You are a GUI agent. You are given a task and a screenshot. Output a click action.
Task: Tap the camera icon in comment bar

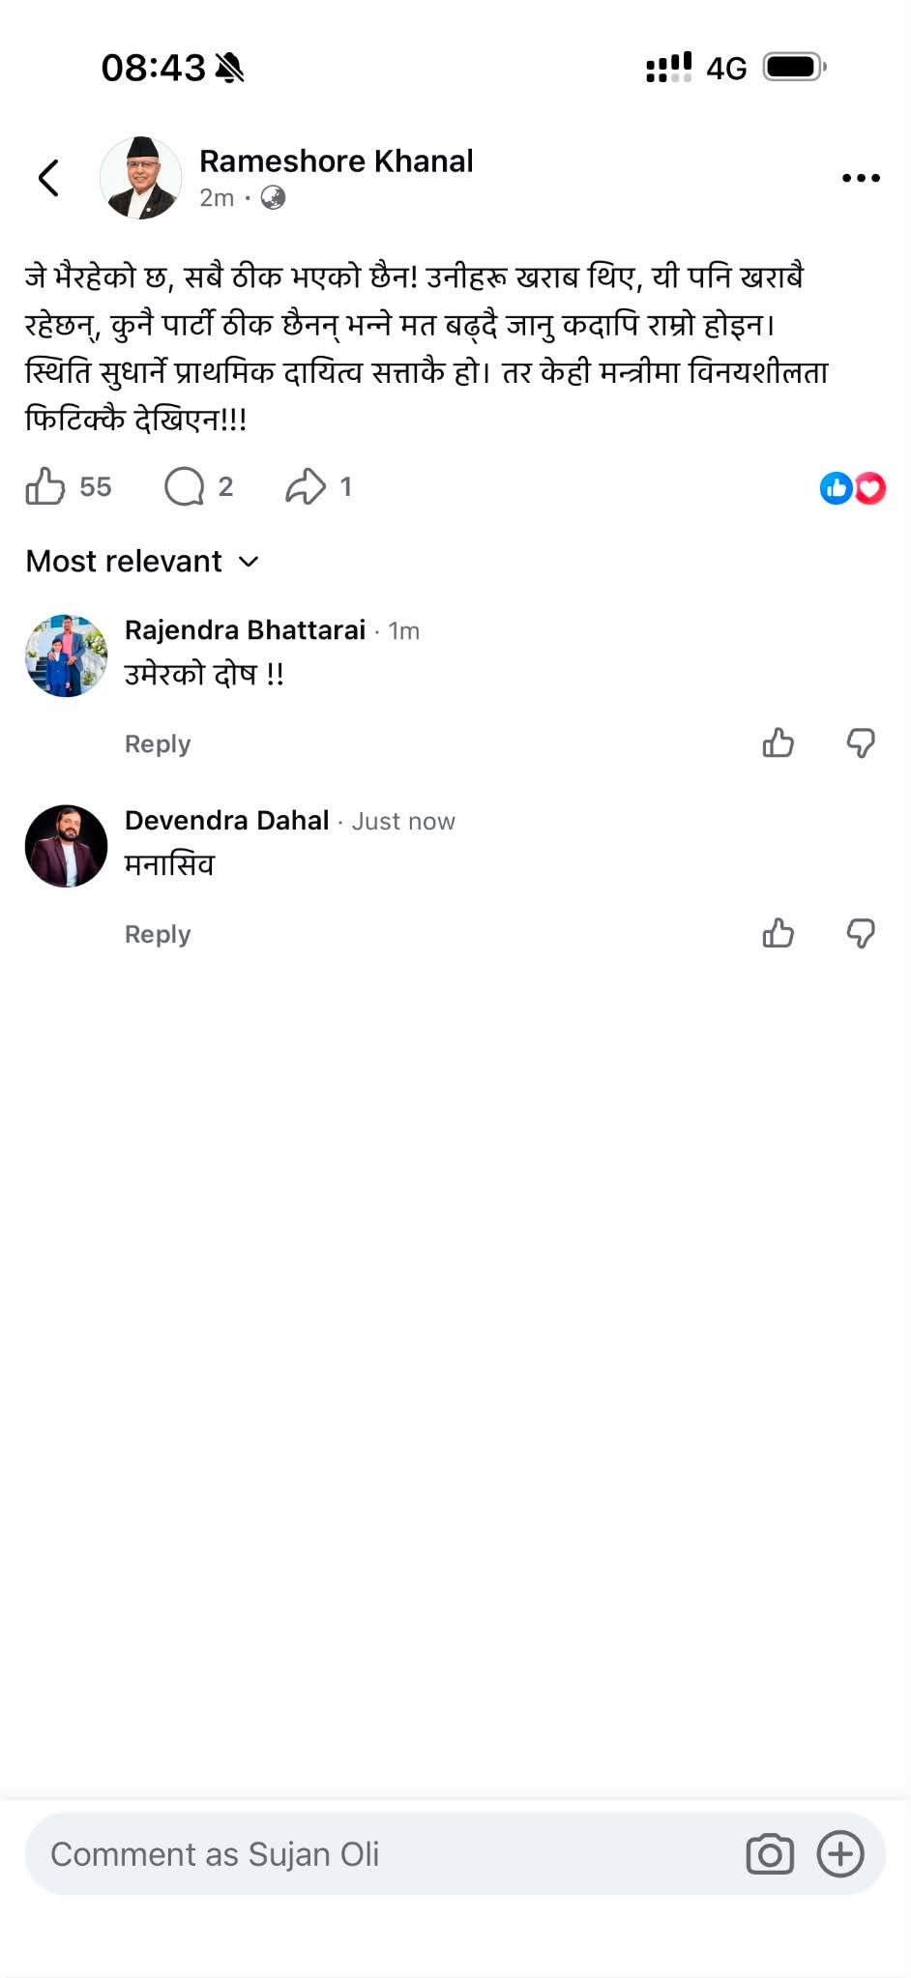tap(770, 1854)
